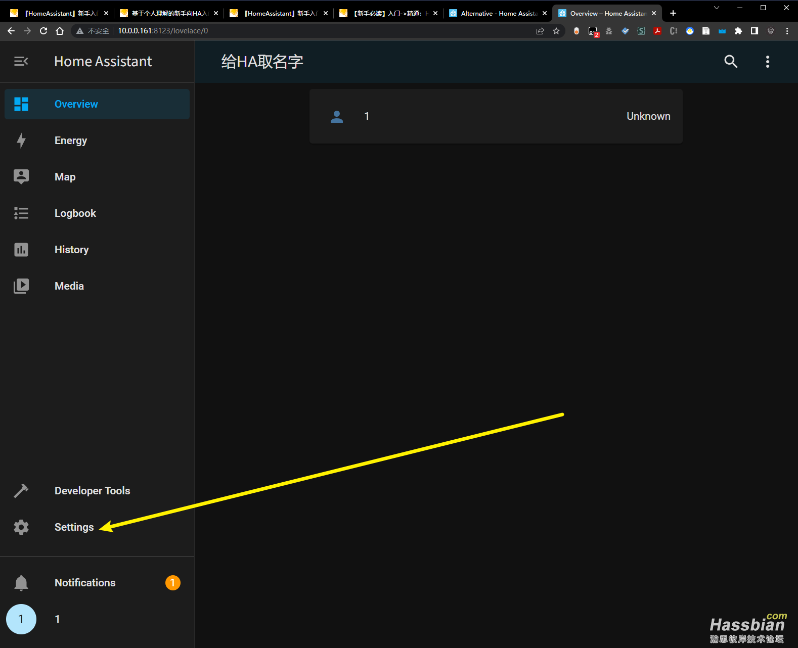This screenshot has width=798, height=648.
Task: Go to the browser home page
Action: click(x=60, y=31)
